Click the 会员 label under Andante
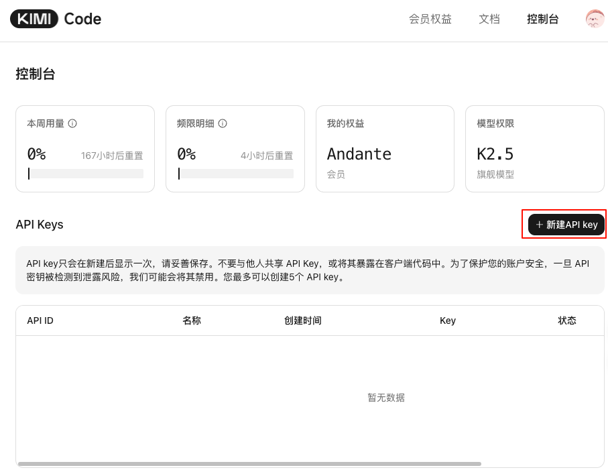 (x=336, y=174)
